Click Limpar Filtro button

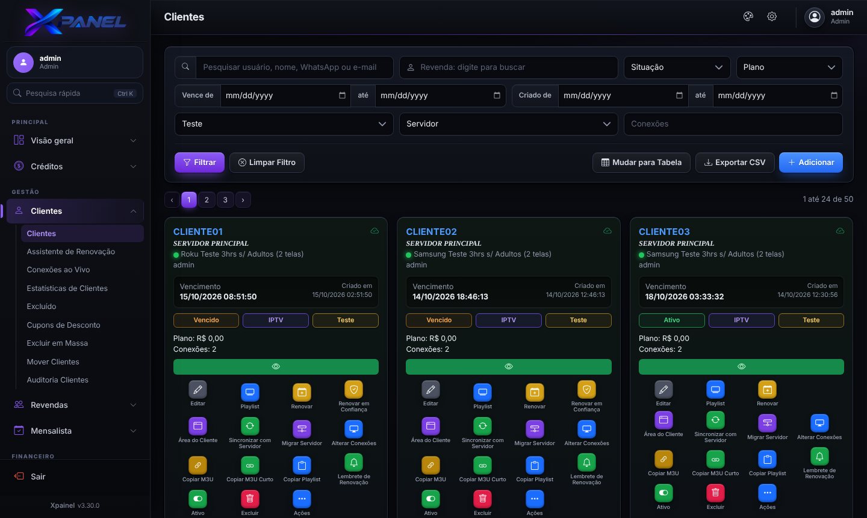coord(267,163)
